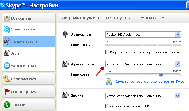
Task: Click the Громко label above microphone slider
Action: pyautogui.click(x=176, y=41)
